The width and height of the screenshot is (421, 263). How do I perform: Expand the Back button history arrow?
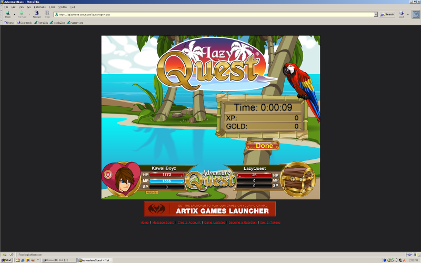(x=15, y=14)
